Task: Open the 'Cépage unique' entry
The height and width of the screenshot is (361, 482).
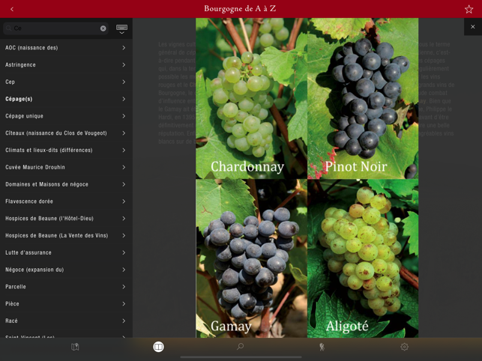Action: click(x=66, y=116)
